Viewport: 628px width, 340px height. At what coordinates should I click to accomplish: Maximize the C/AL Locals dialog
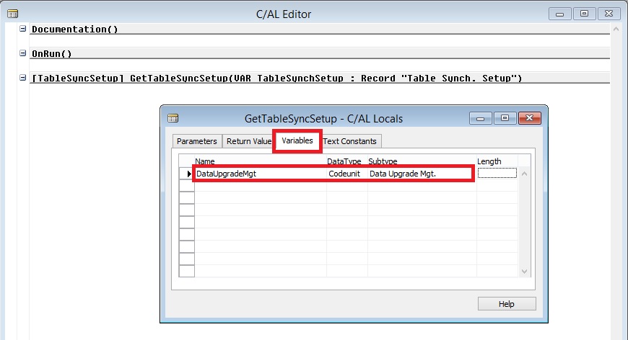(x=505, y=118)
